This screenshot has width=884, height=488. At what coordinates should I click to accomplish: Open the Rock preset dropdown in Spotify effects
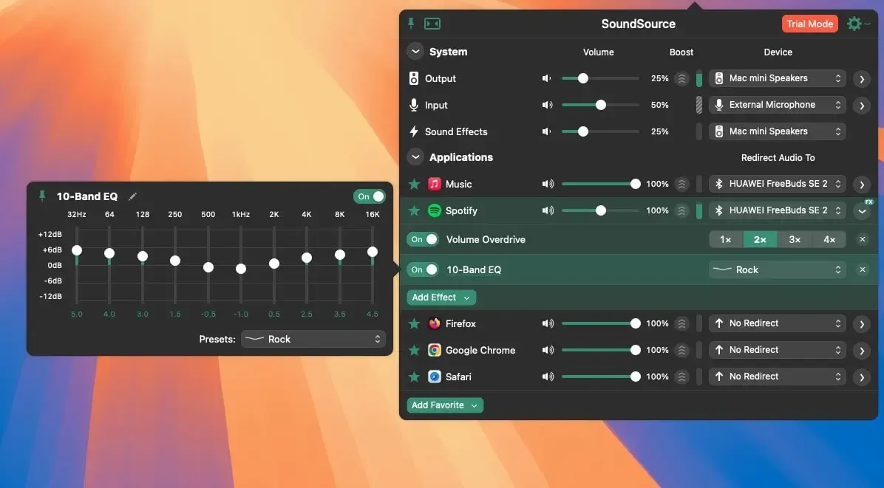click(778, 269)
